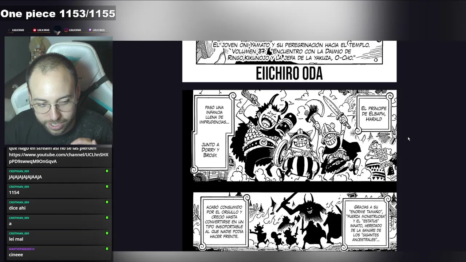Click green badge on the 'dice ahi' message
The height and width of the screenshot is (262, 466).
107,202
